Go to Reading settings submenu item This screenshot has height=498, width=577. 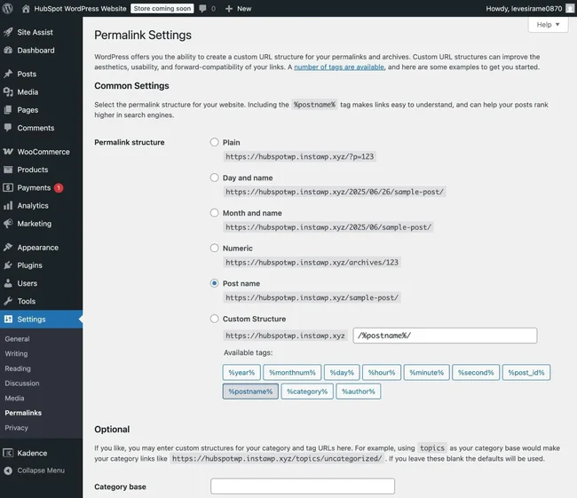18,368
